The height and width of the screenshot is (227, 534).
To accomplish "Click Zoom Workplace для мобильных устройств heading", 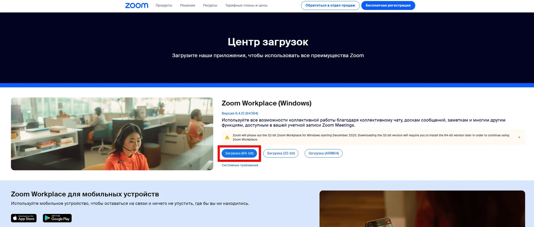I will click(x=85, y=194).
